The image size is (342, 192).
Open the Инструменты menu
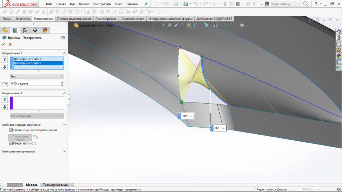pyautogui.click(x=102, y=4)
